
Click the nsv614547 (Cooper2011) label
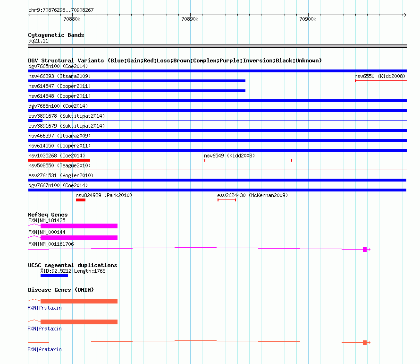[x=59, y=86]
